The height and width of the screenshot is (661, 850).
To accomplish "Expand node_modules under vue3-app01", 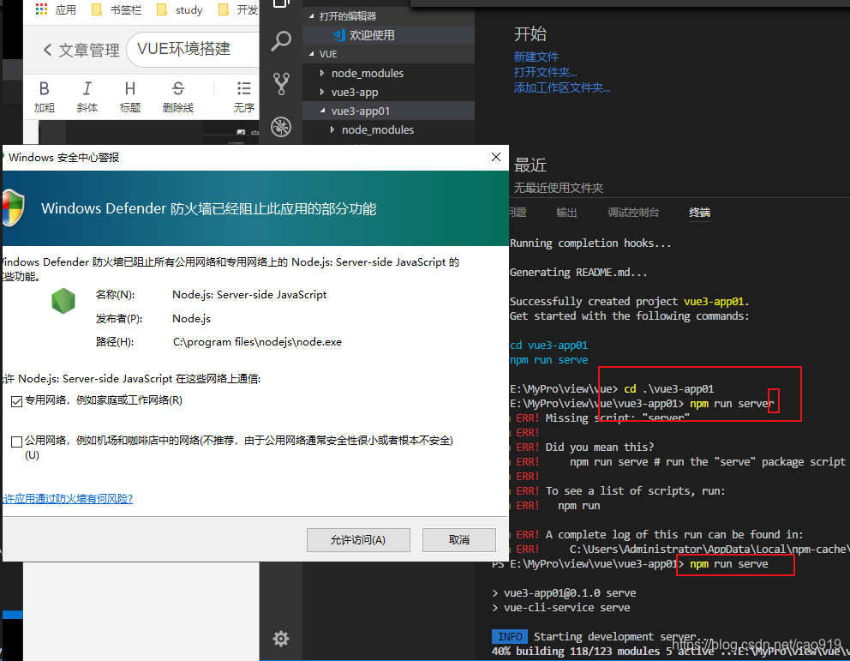I will pos(332,129).
